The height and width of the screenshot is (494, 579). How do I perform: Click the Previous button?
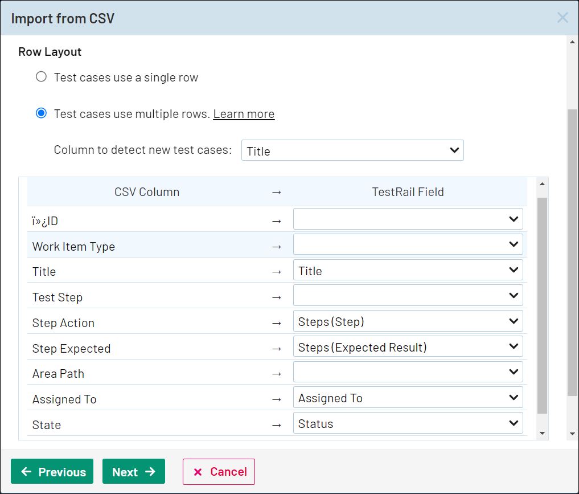pos(52,471)
